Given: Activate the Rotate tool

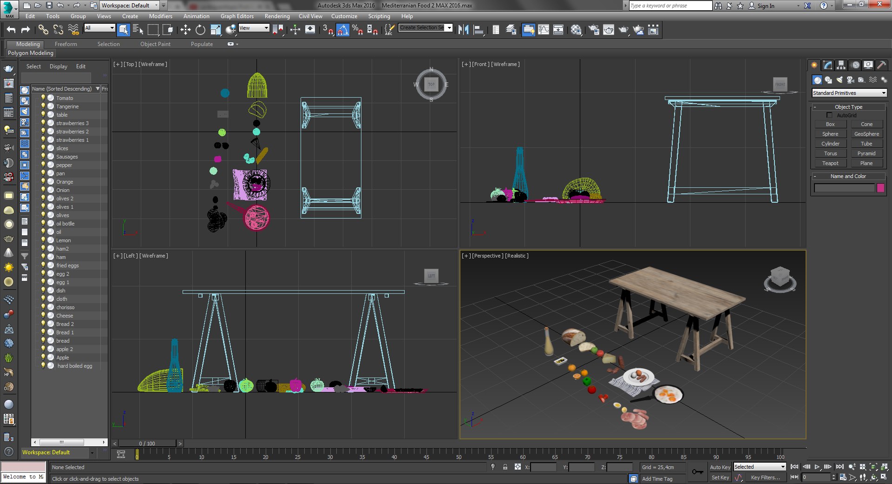Looking at the screenshot, I should point(200,30).
